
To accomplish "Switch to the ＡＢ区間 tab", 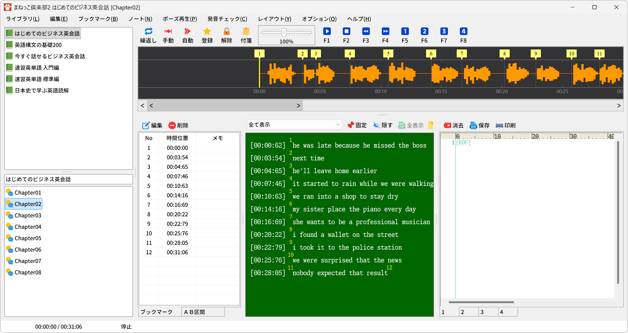I will 203,312.
